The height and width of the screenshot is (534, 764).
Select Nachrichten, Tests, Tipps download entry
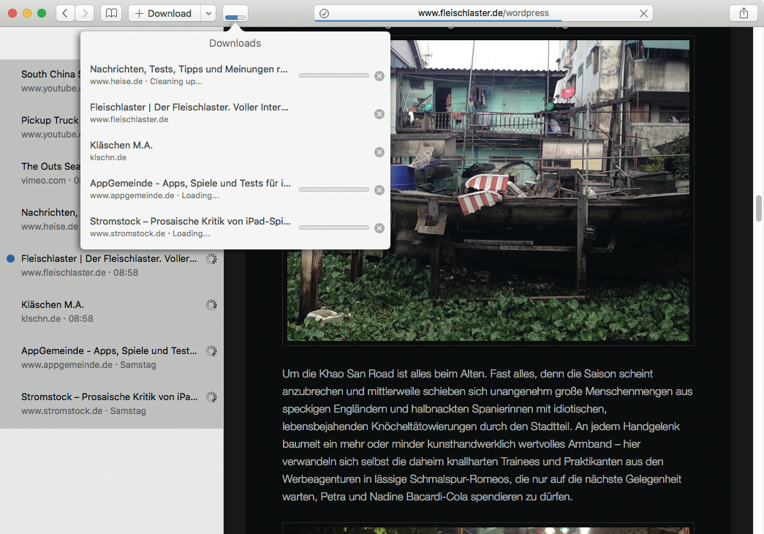235,75
